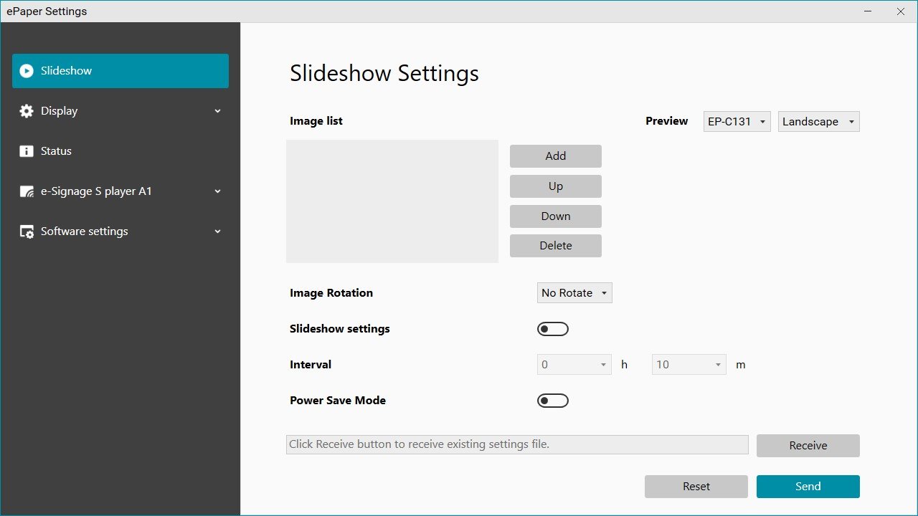Open the EP-C131 preview model dropdown
The height and width of the screenshot is (516, 918).
[x=737, y=121]
